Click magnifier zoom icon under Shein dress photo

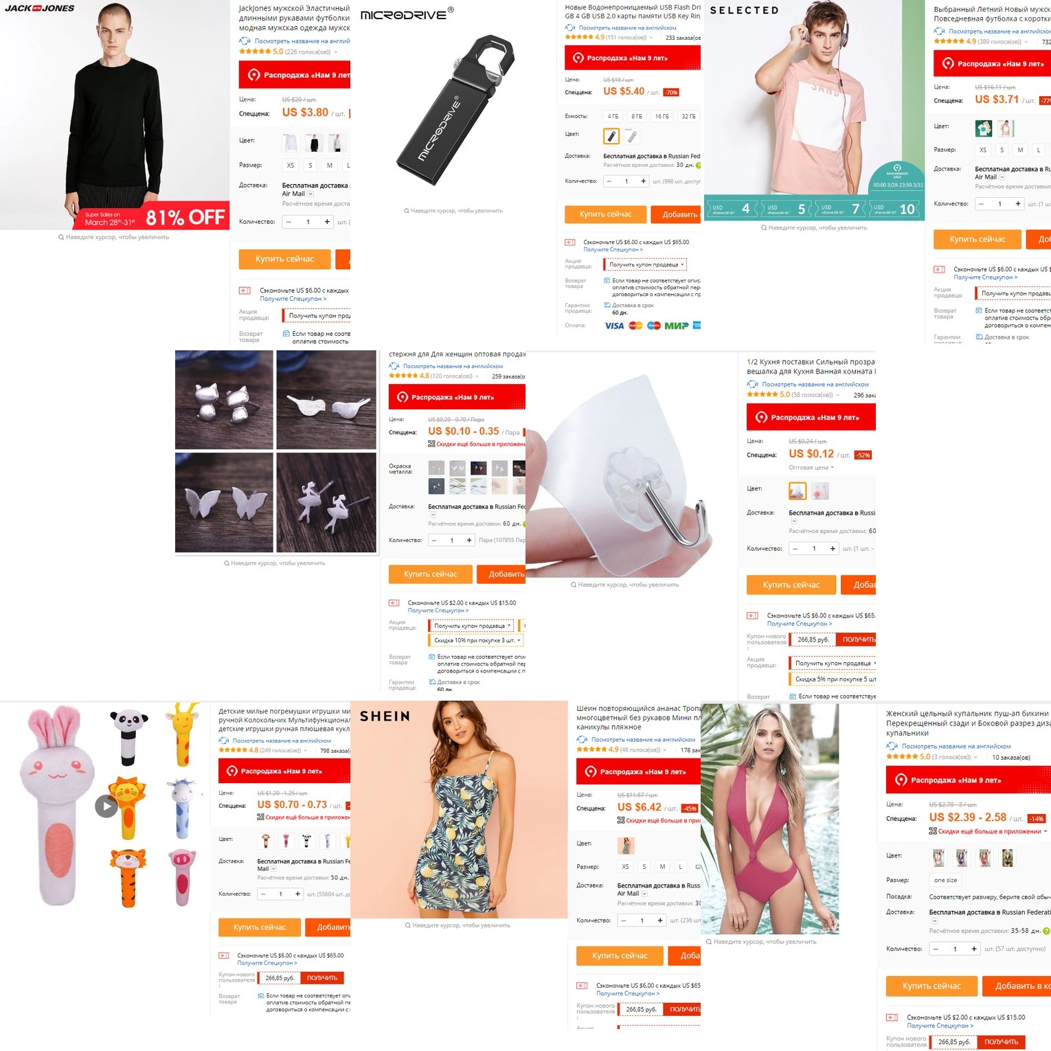click(x=407, y=925)
